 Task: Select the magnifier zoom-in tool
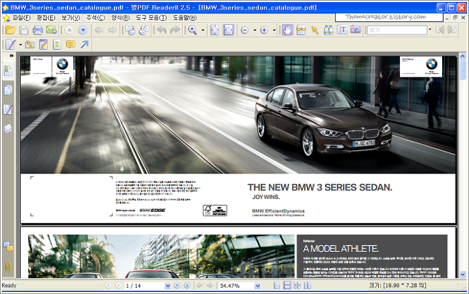click(192, 30)
